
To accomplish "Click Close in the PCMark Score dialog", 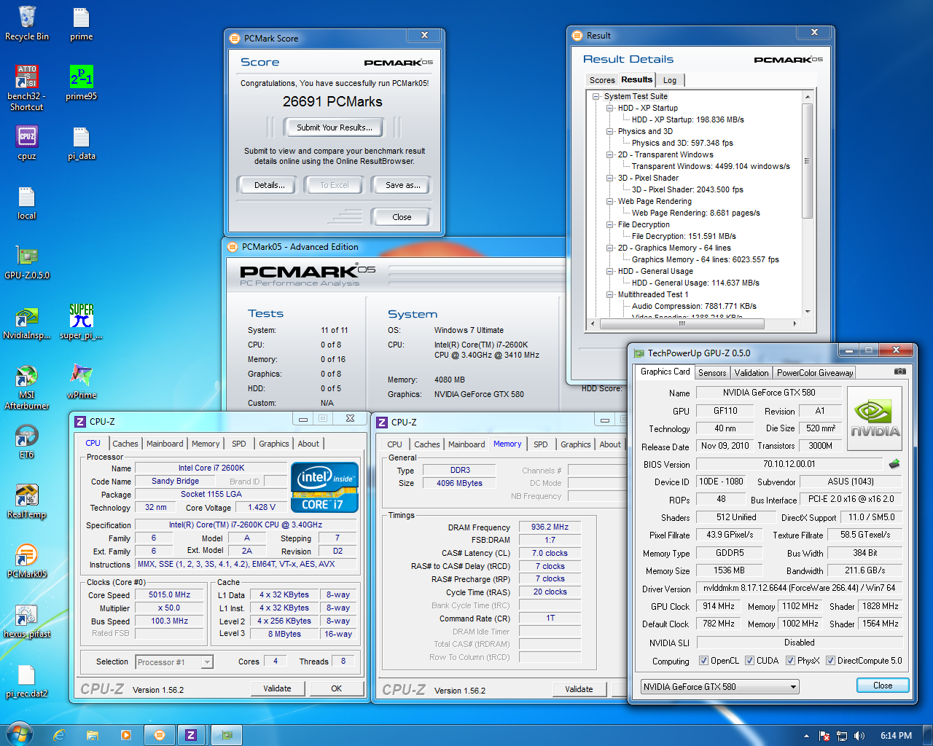I will pos(402,217).
